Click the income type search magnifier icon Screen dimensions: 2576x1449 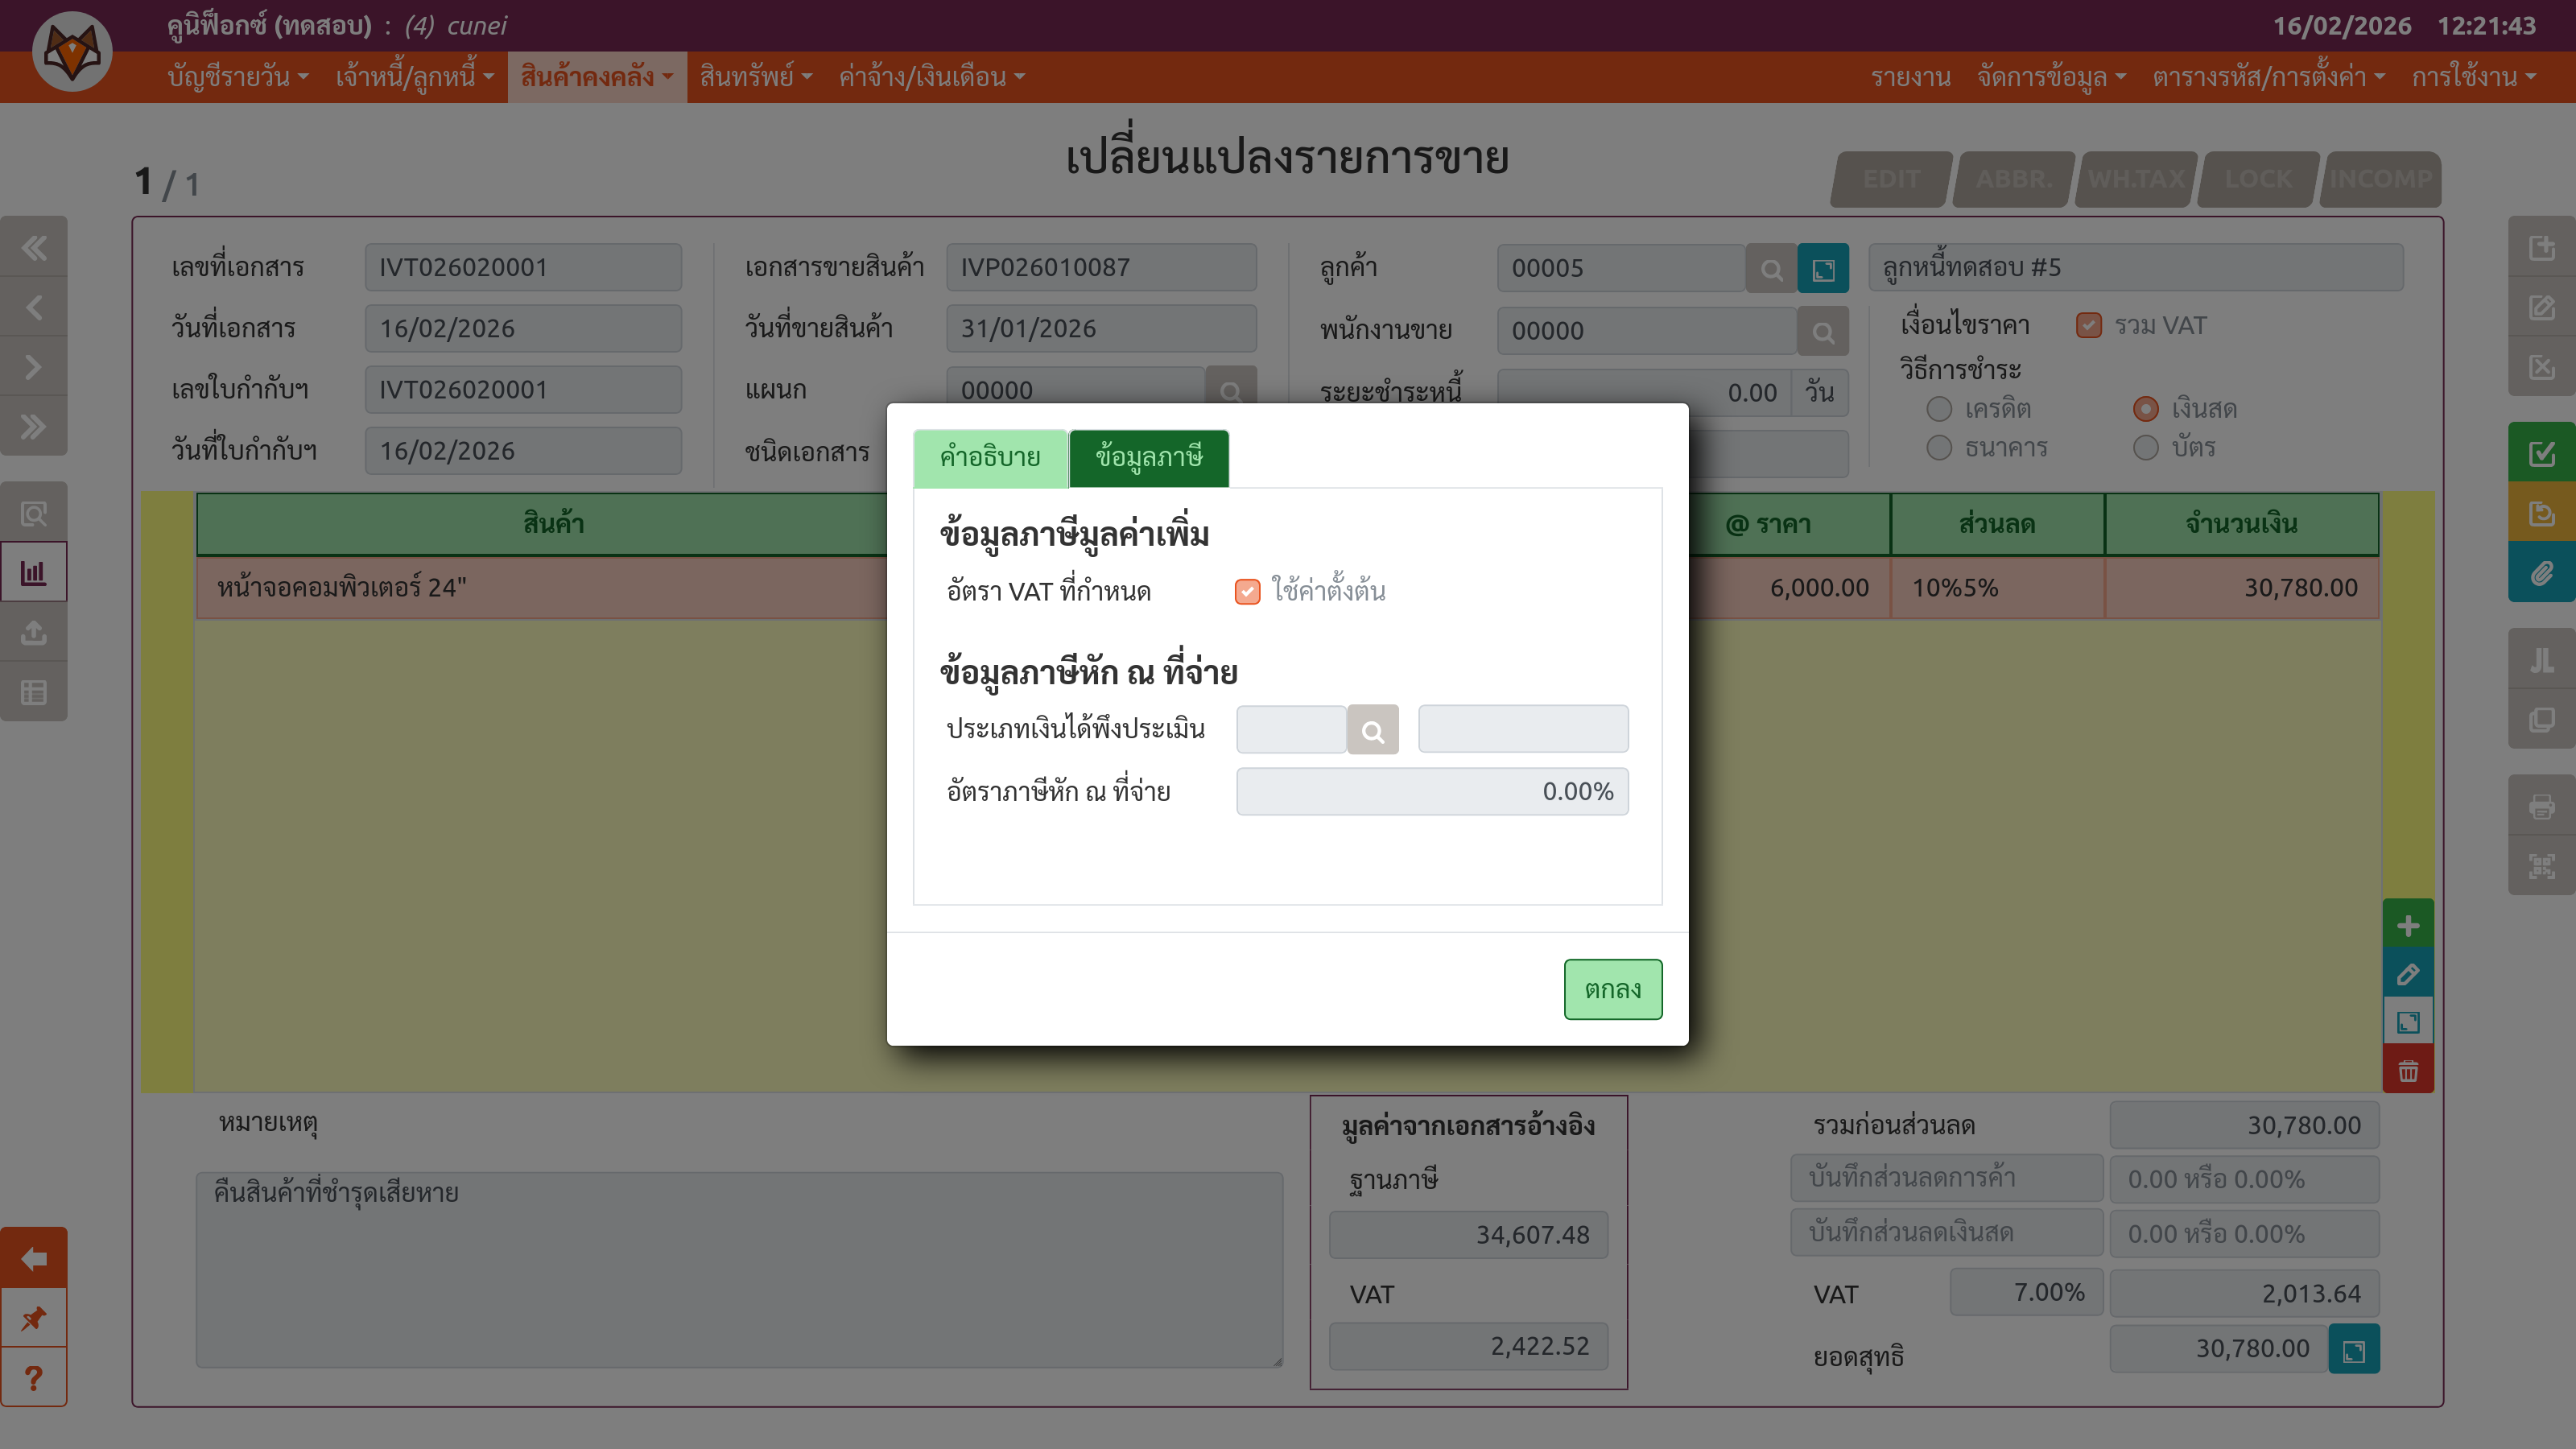(1372, 730)
